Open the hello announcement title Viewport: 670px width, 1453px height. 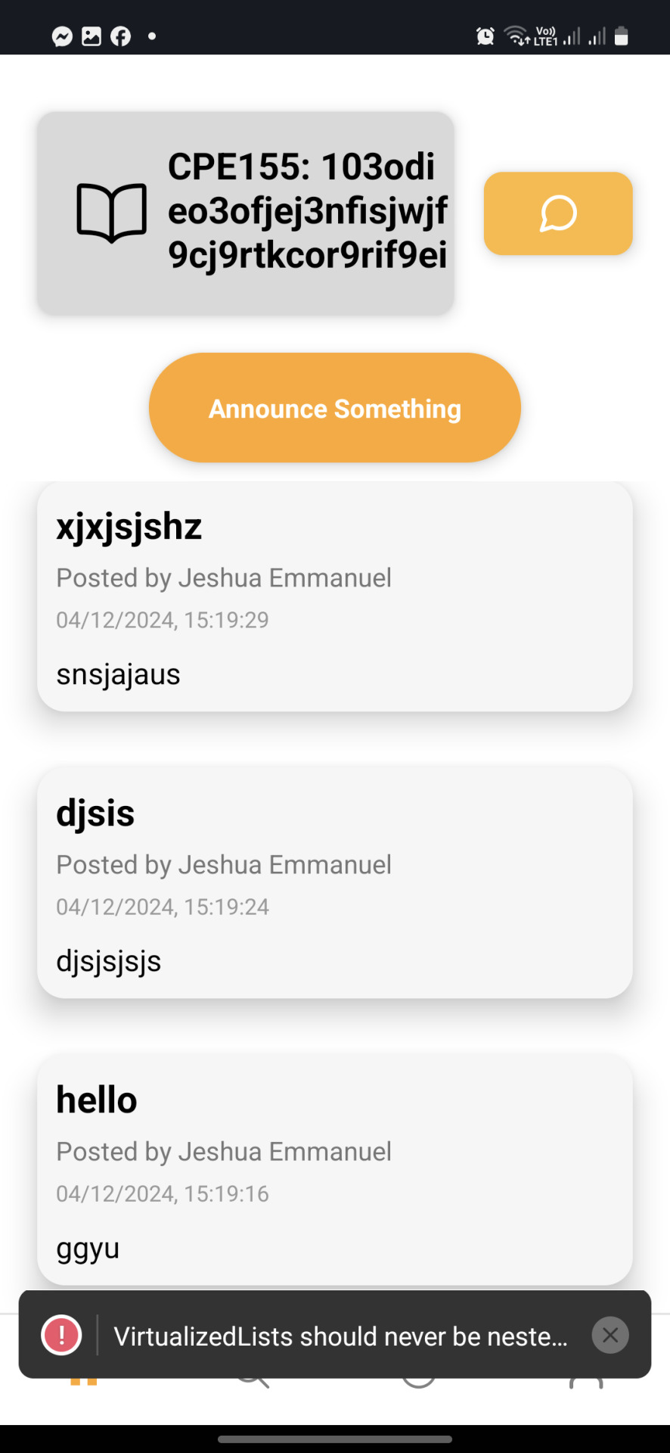[x=97, y=1100]
